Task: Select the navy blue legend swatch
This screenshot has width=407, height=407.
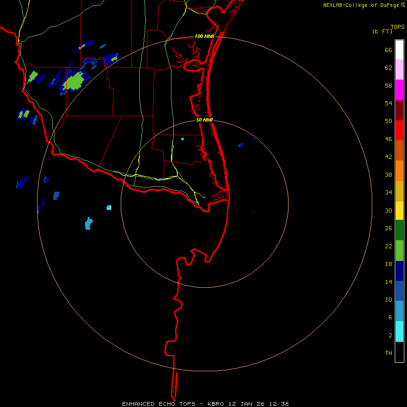Action: pos(399,271)
